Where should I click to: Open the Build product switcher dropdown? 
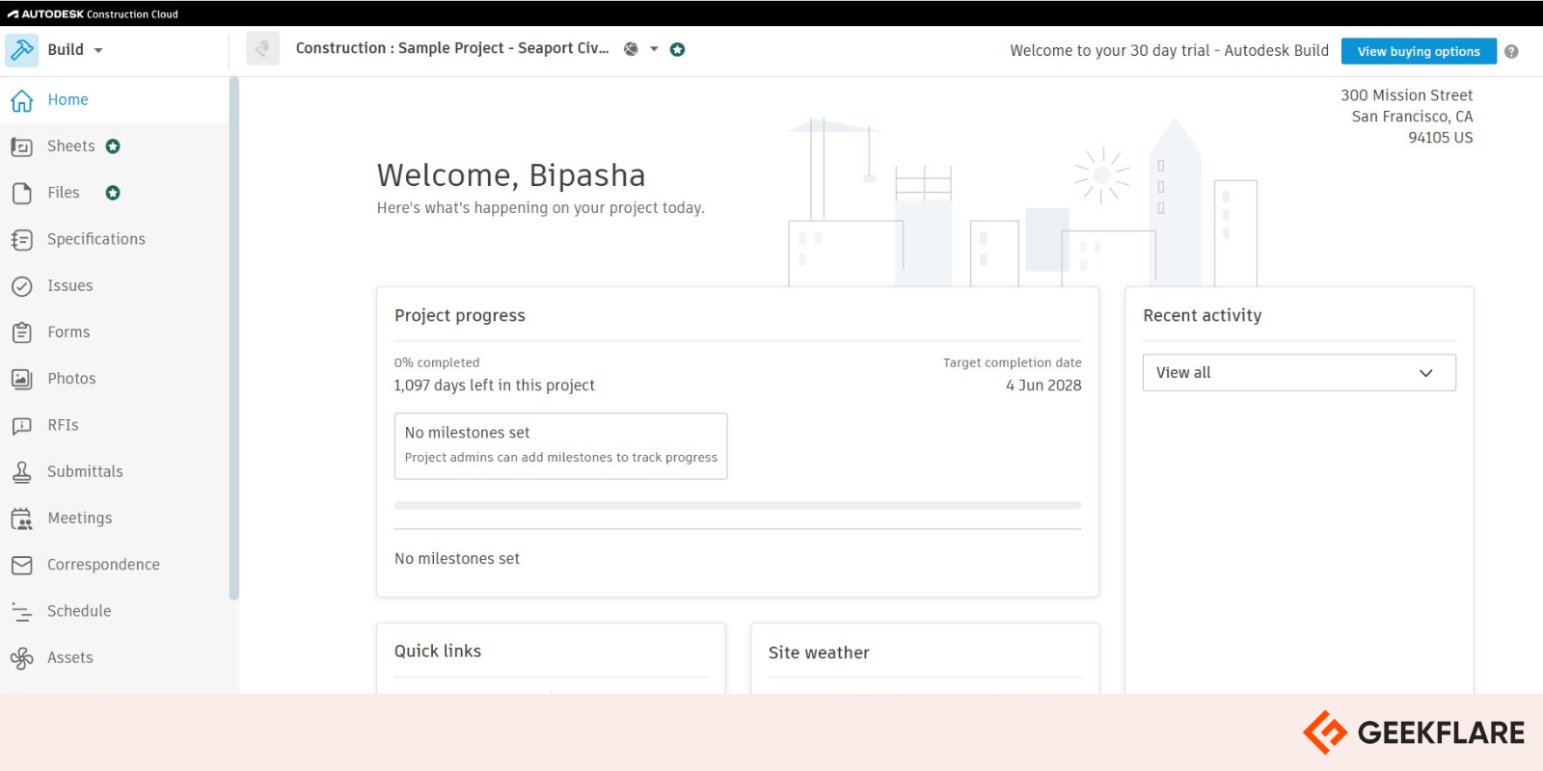97,50
